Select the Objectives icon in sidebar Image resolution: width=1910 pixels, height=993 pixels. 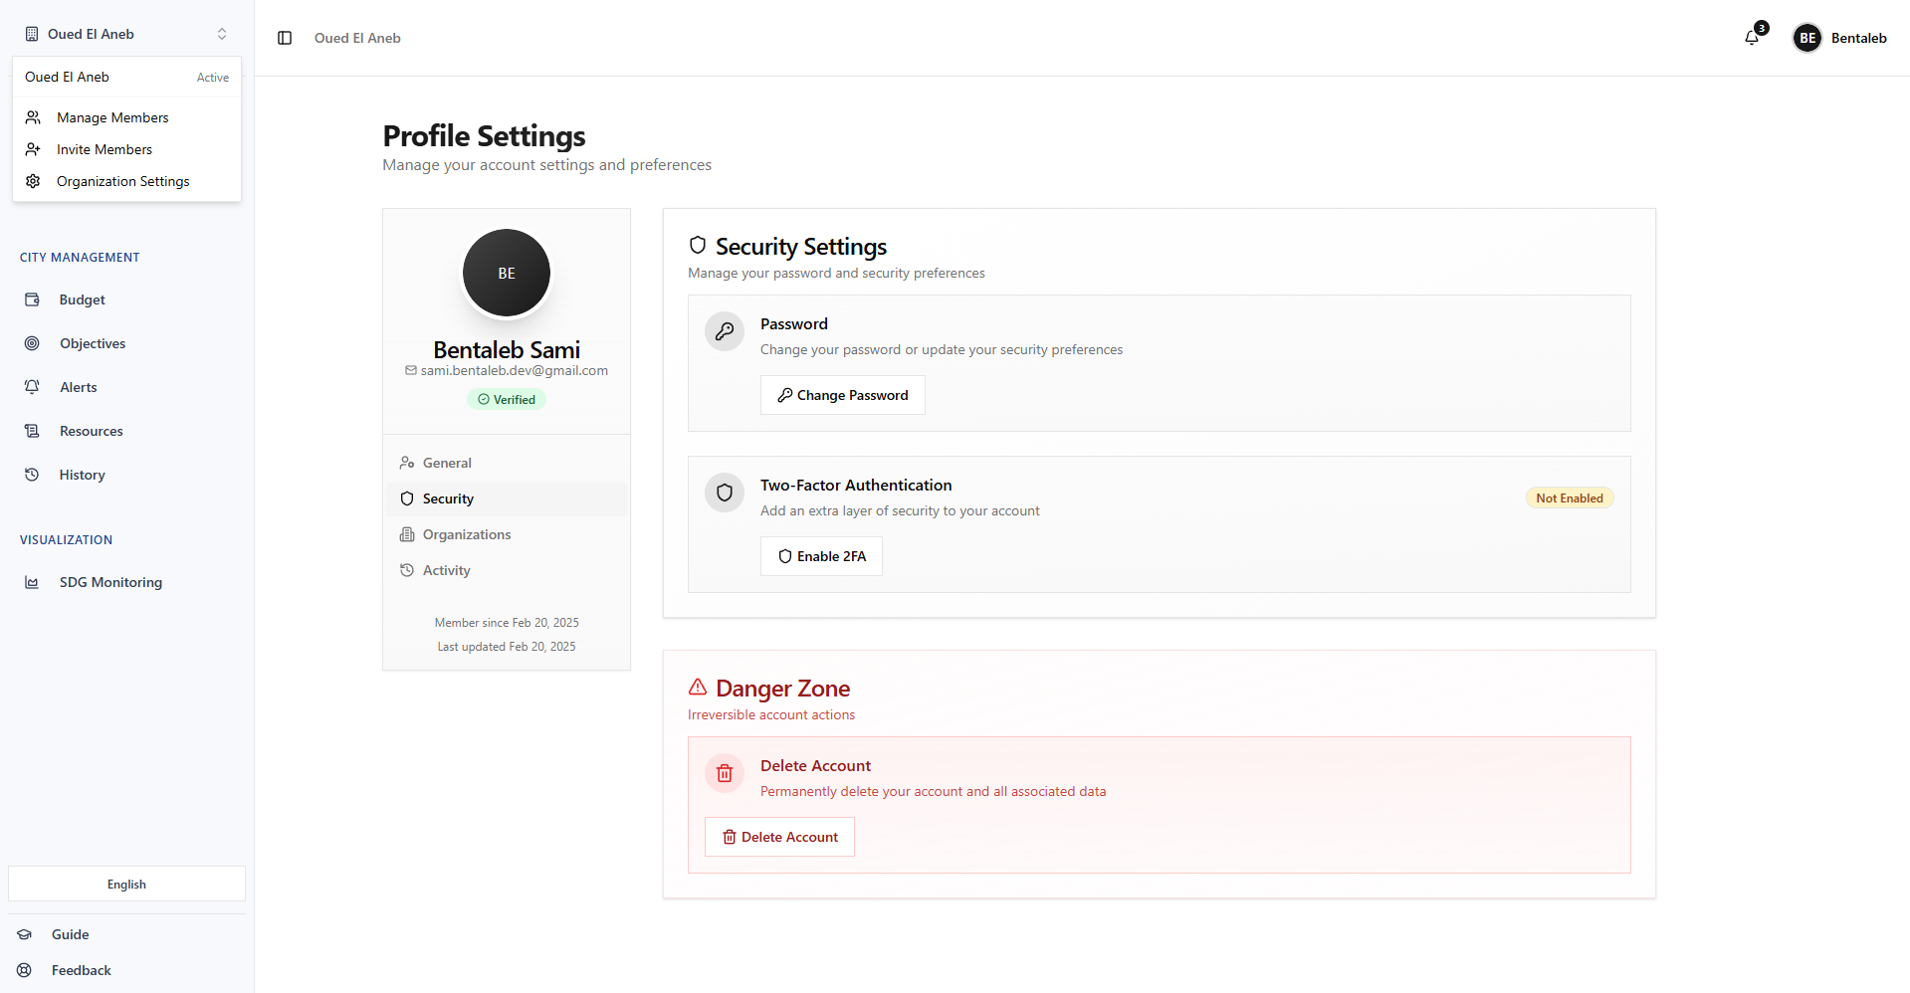32,342
